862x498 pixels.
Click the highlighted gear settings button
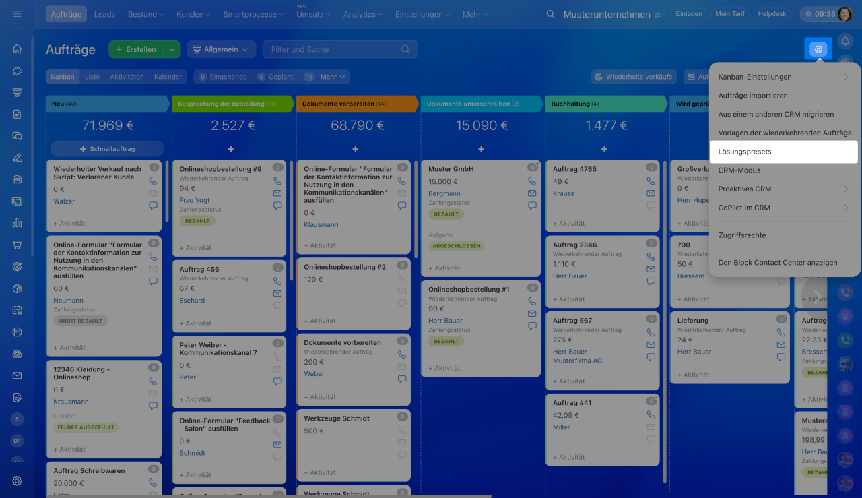(818, 49)
